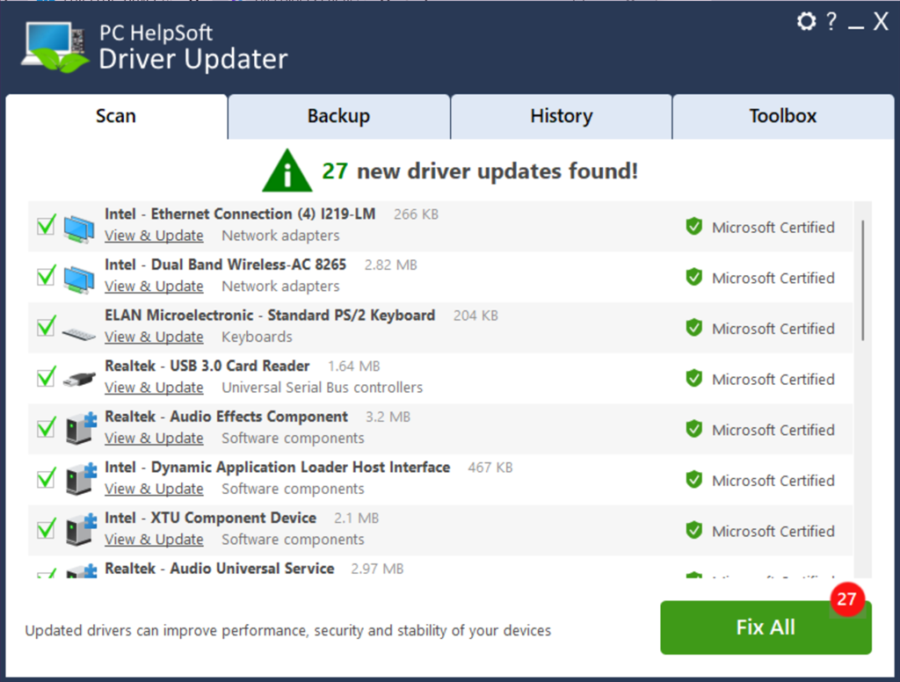Open View & Update for Dual Band Wireless-AC 8265
This screenshot has height=682, width=900.
click(154, 287)
